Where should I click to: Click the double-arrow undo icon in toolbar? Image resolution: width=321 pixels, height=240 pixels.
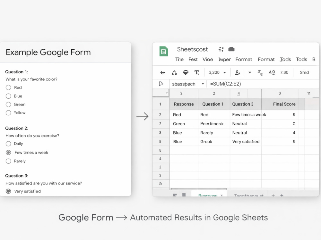[x=163, y=72]
